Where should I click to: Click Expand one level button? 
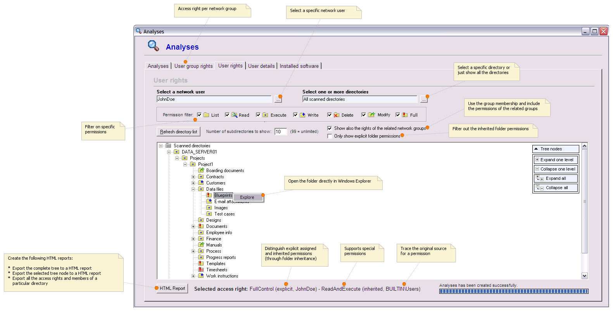pyautogui.click(x=556, y=160)
